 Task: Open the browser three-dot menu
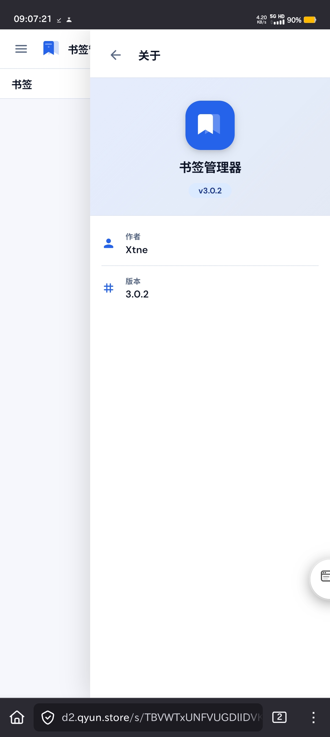(313, 717)
